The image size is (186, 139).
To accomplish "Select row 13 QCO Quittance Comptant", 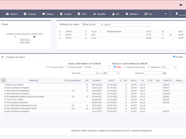I will [x=93, y=93].
